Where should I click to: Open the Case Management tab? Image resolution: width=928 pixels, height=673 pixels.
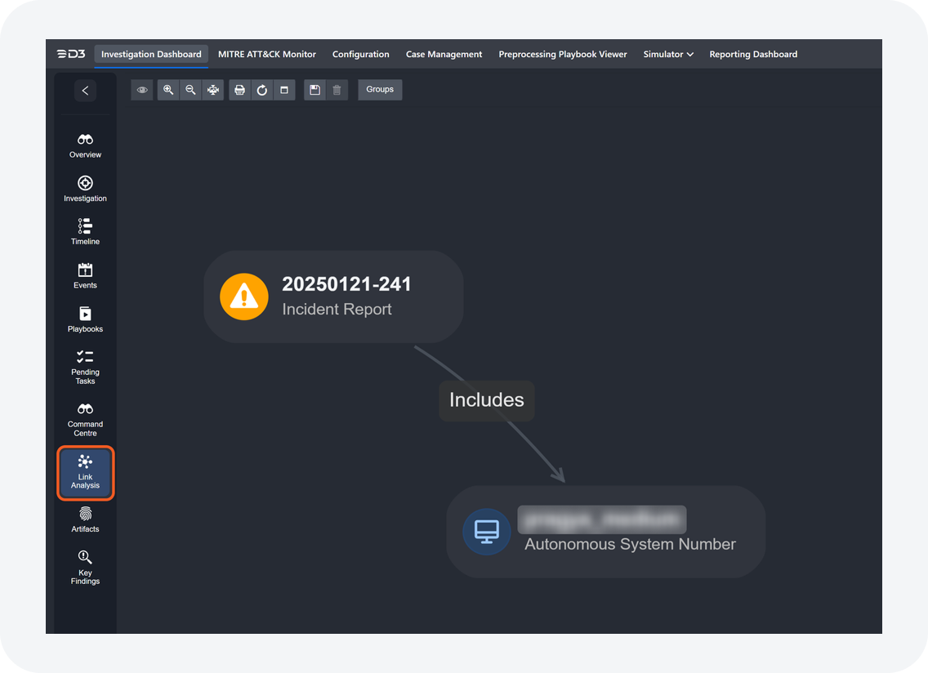pos(444,55)
